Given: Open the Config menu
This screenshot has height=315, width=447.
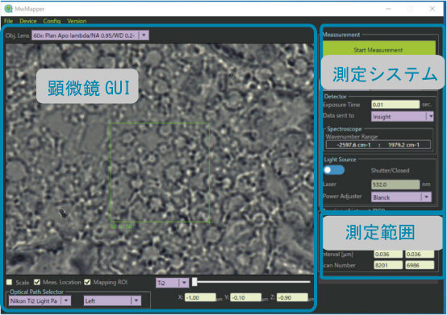Looking at the screenshot, I should [52, 21].
